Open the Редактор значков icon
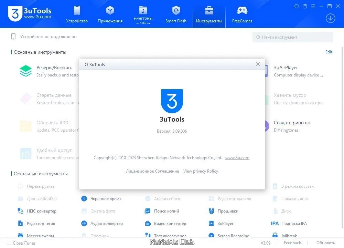344x248 pixels. [x=211, y=199]
